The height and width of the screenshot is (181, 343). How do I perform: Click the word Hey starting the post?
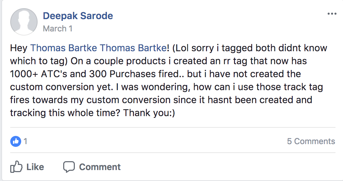tap(18, 48)
